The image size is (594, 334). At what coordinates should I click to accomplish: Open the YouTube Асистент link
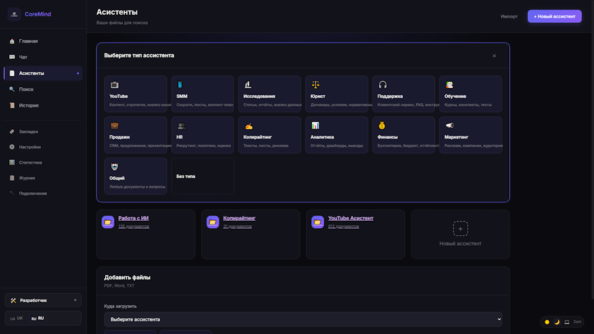(350, 218)
